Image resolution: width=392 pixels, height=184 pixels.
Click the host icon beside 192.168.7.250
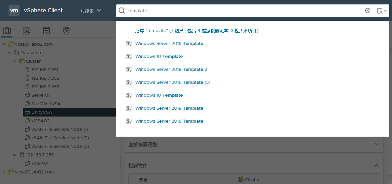coord(22,155)
